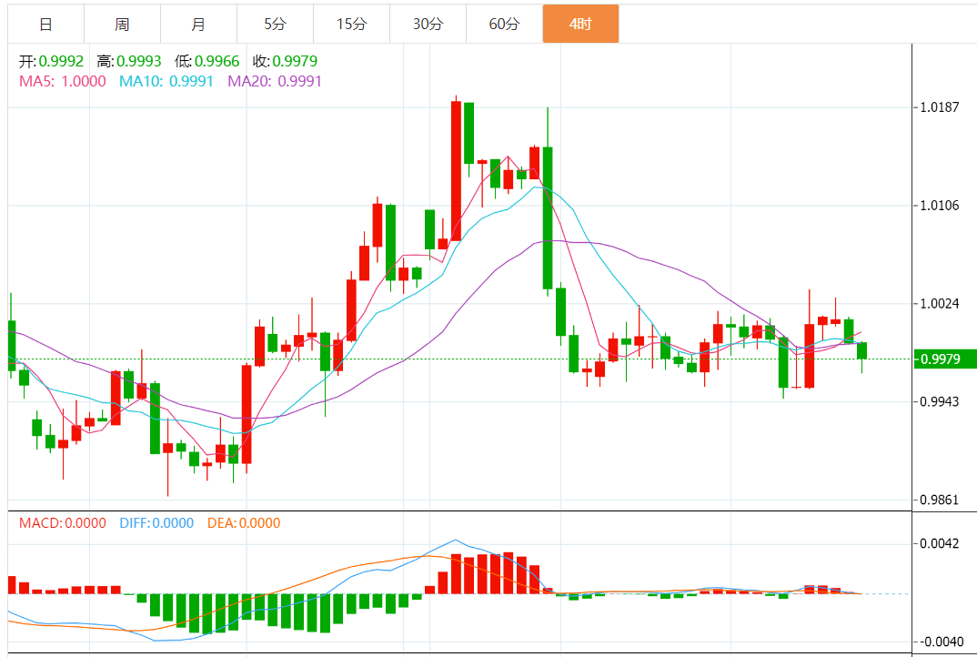
Task: Click the 开:0.9992 open price value
Action: click(x=51, y=61)
